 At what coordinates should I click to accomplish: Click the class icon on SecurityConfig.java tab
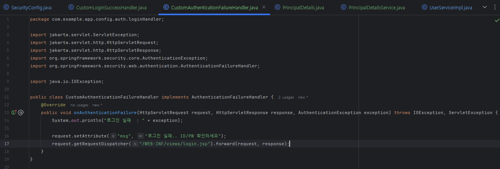tap(6, 7)
